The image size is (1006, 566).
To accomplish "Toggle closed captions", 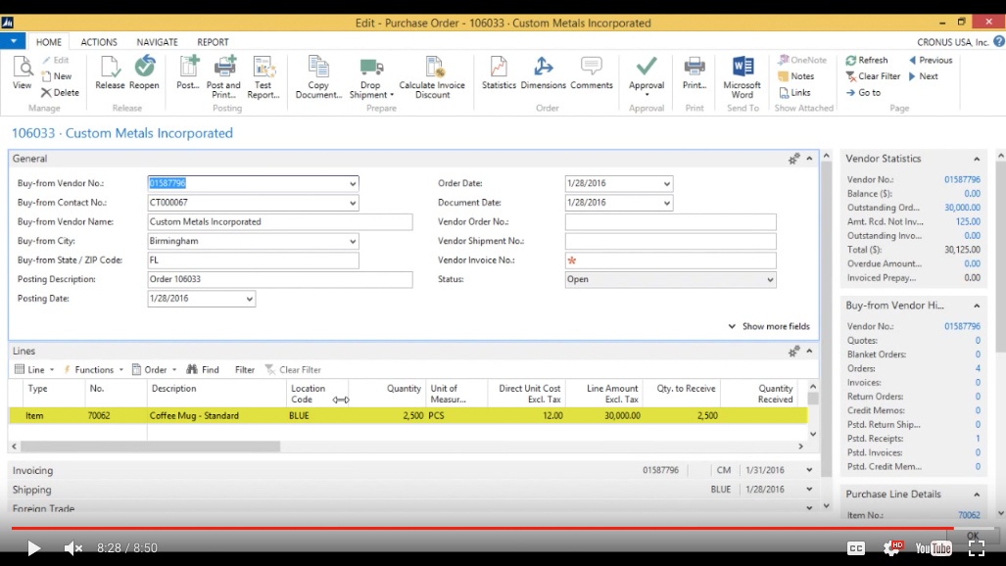I will pos(856,548).
